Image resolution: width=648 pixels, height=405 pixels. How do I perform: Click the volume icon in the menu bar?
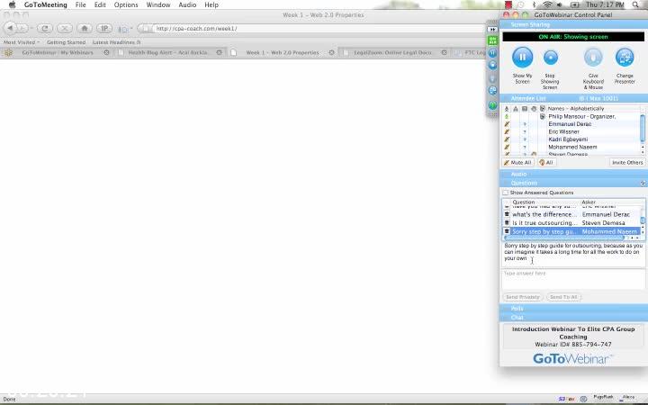click(560, 5)
